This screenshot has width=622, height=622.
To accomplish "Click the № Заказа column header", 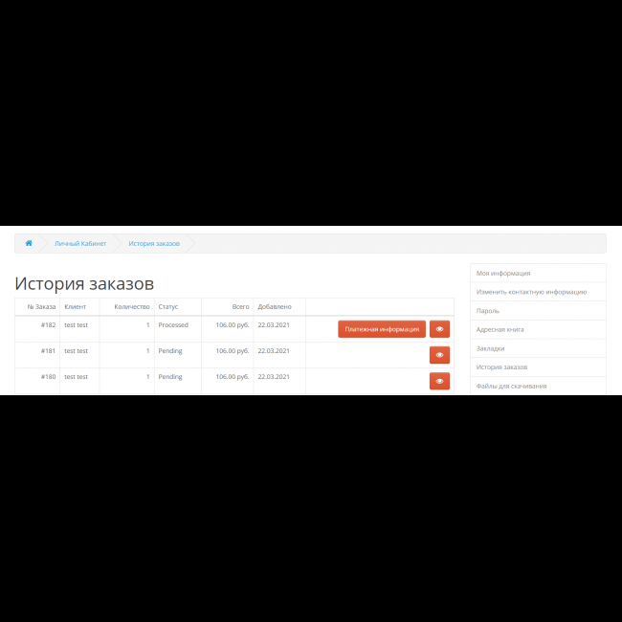I will pyautogui.click(x=41, y=307).
